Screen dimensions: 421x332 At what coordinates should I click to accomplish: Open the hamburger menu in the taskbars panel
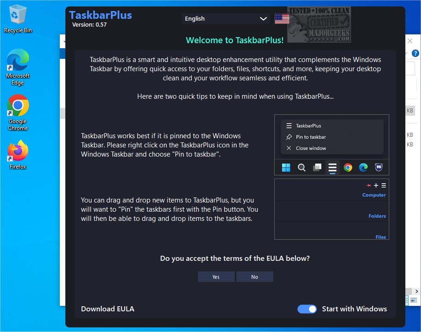(383, 185)
